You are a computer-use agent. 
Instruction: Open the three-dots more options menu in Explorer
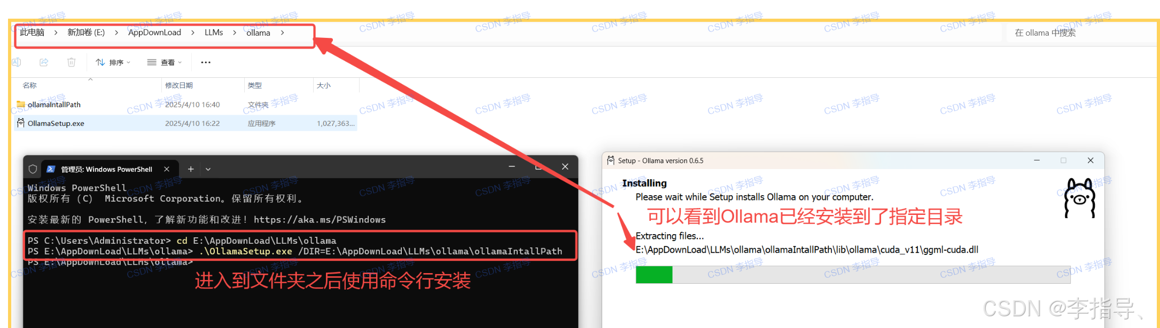coord(206,62)
